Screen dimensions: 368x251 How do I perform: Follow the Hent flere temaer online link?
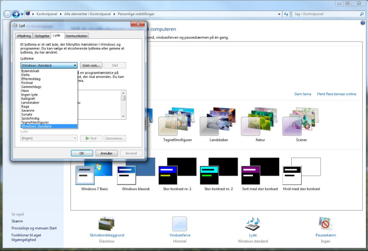pos(336,94)
